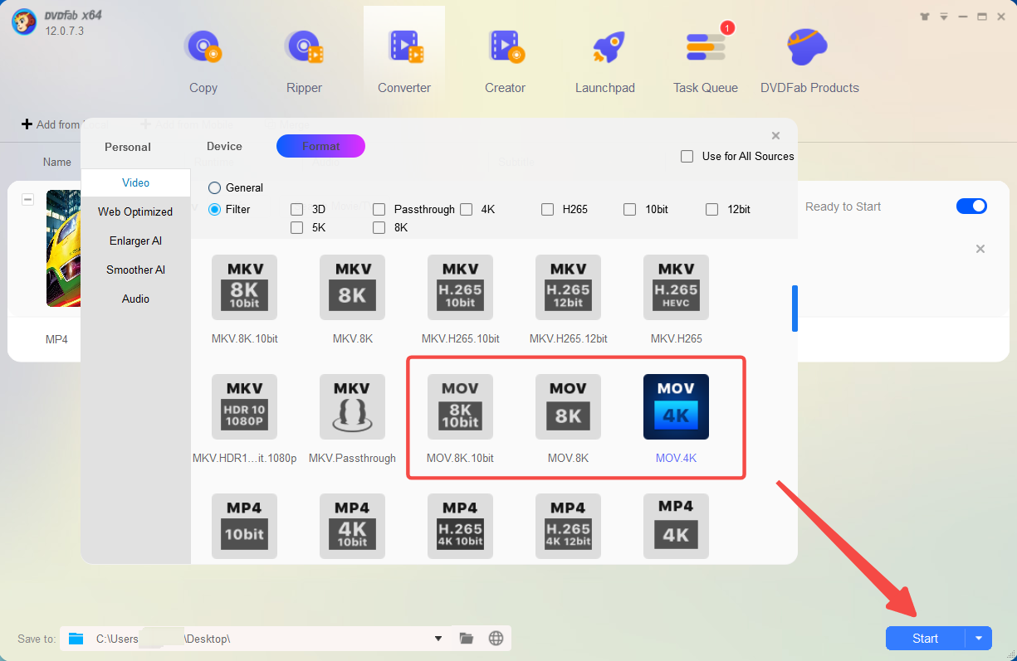Select the MKV.8K format icon
The image size is (1017, 661).
pyautogui.click(x=352, y=287)
